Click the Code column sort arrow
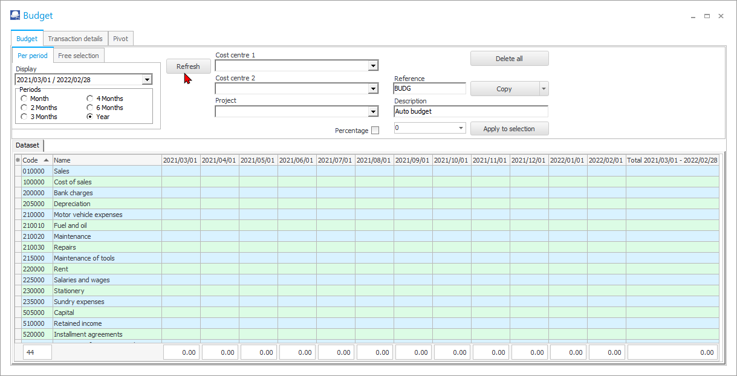The width and height of the screenshot is (737, 376). click(46, 160)
